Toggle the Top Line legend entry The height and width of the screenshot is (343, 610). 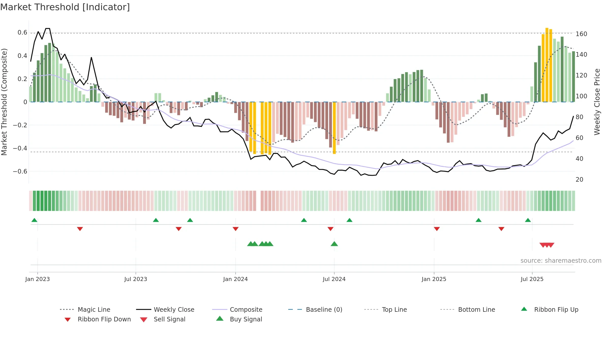[x=385, y=309]
